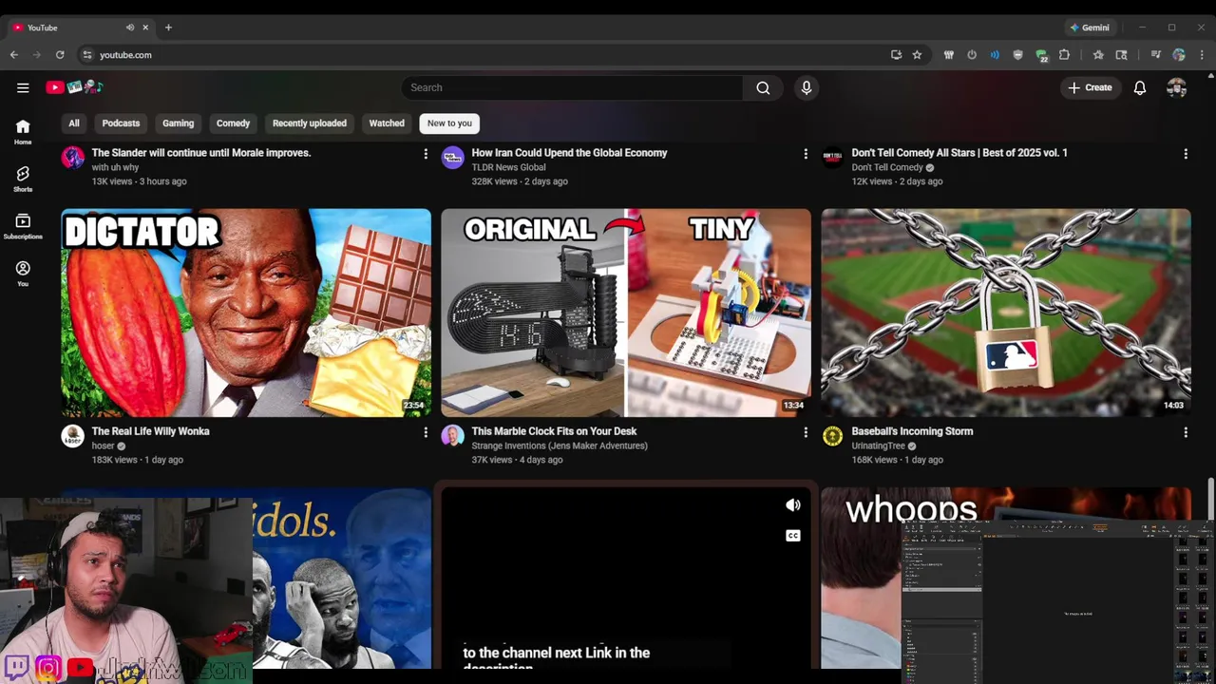Start voice search with the microphone
The image size is (1216, 684).
[807, 87]
